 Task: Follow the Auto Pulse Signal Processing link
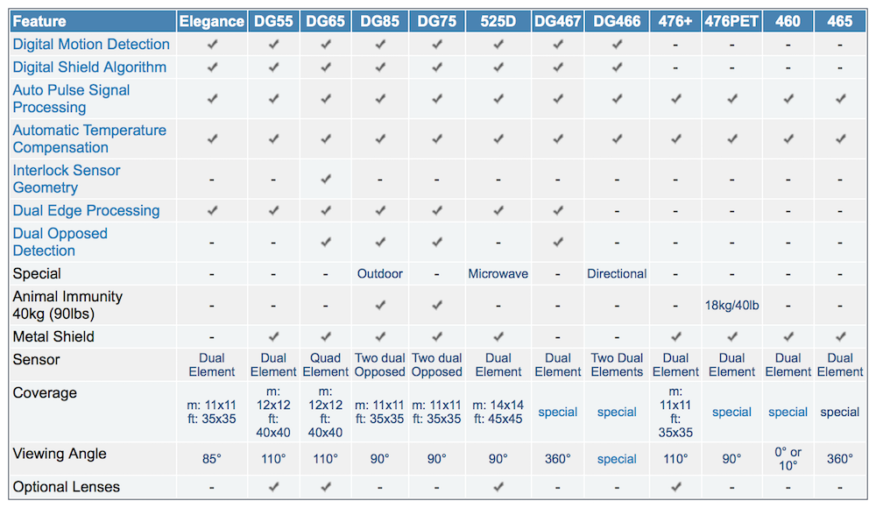[71, 98]
